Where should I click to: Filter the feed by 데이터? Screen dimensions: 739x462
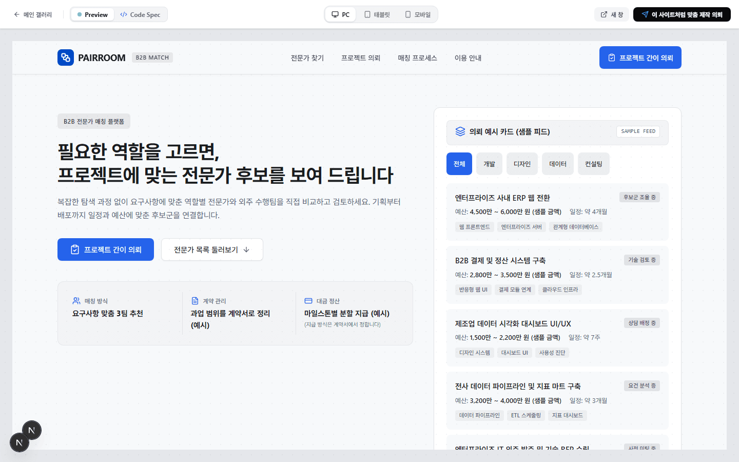pyautogui.click(x=558, y=164)
